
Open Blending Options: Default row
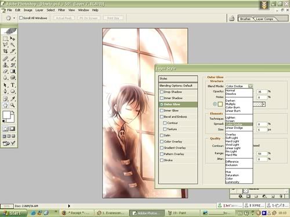(x=178, y=86)
